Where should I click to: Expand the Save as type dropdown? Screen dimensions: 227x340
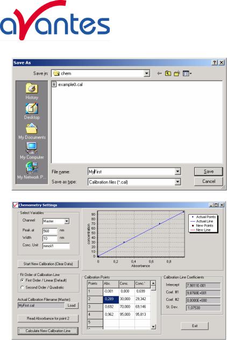tap(178, 182)
